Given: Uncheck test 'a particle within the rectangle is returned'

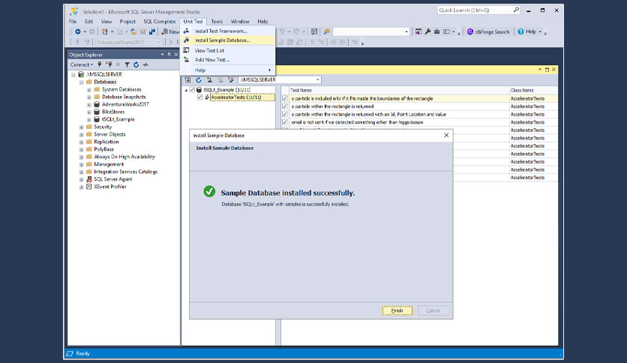Looking at the screenshot, I should pyautogui.click(x=285, y=106).
